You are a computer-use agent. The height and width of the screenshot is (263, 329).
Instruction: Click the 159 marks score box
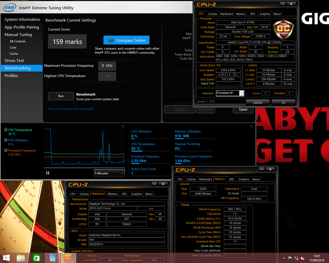tap(67, 41)
